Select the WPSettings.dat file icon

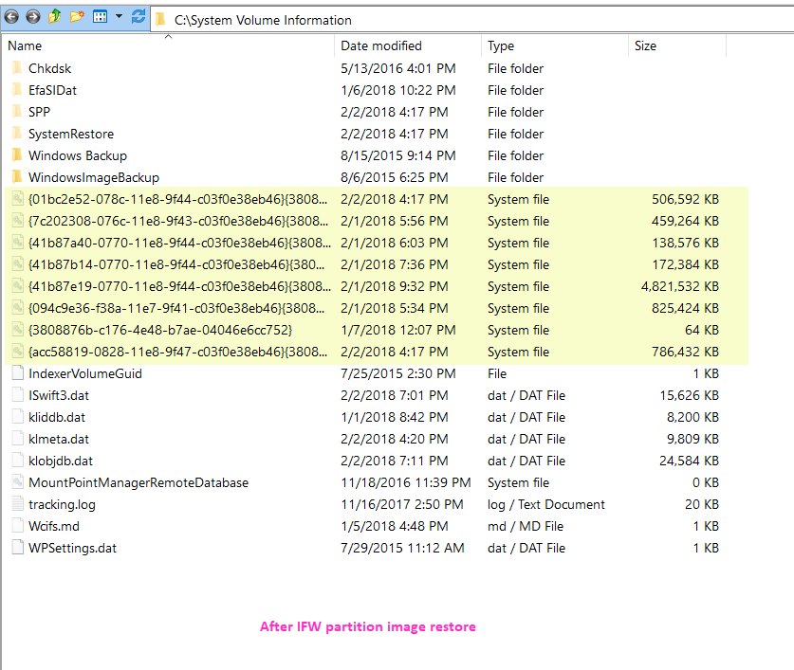(17, 547)
